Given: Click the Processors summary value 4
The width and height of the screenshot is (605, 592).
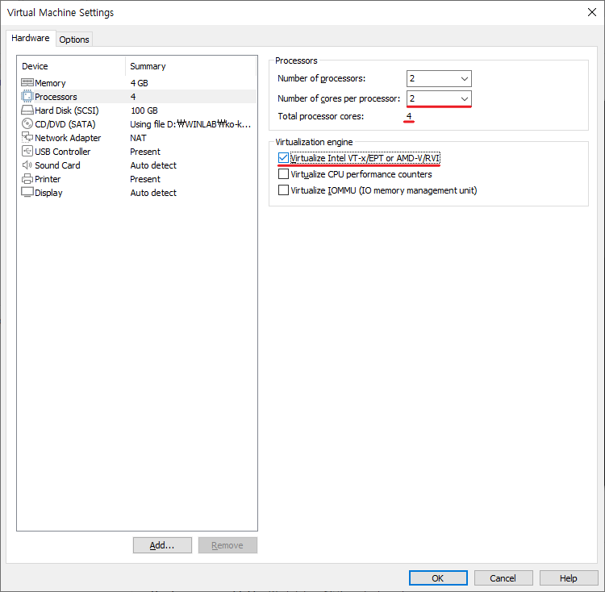Looking at the screenshot, I should (133, 97).
